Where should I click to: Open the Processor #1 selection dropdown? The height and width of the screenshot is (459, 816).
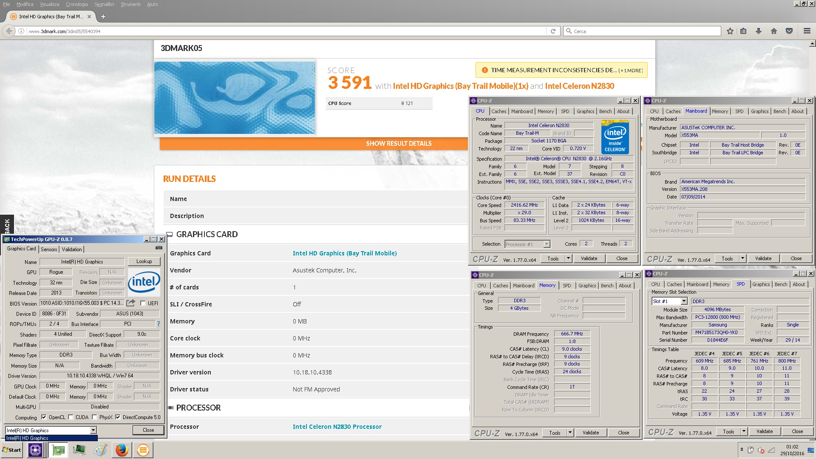point(547,244)
